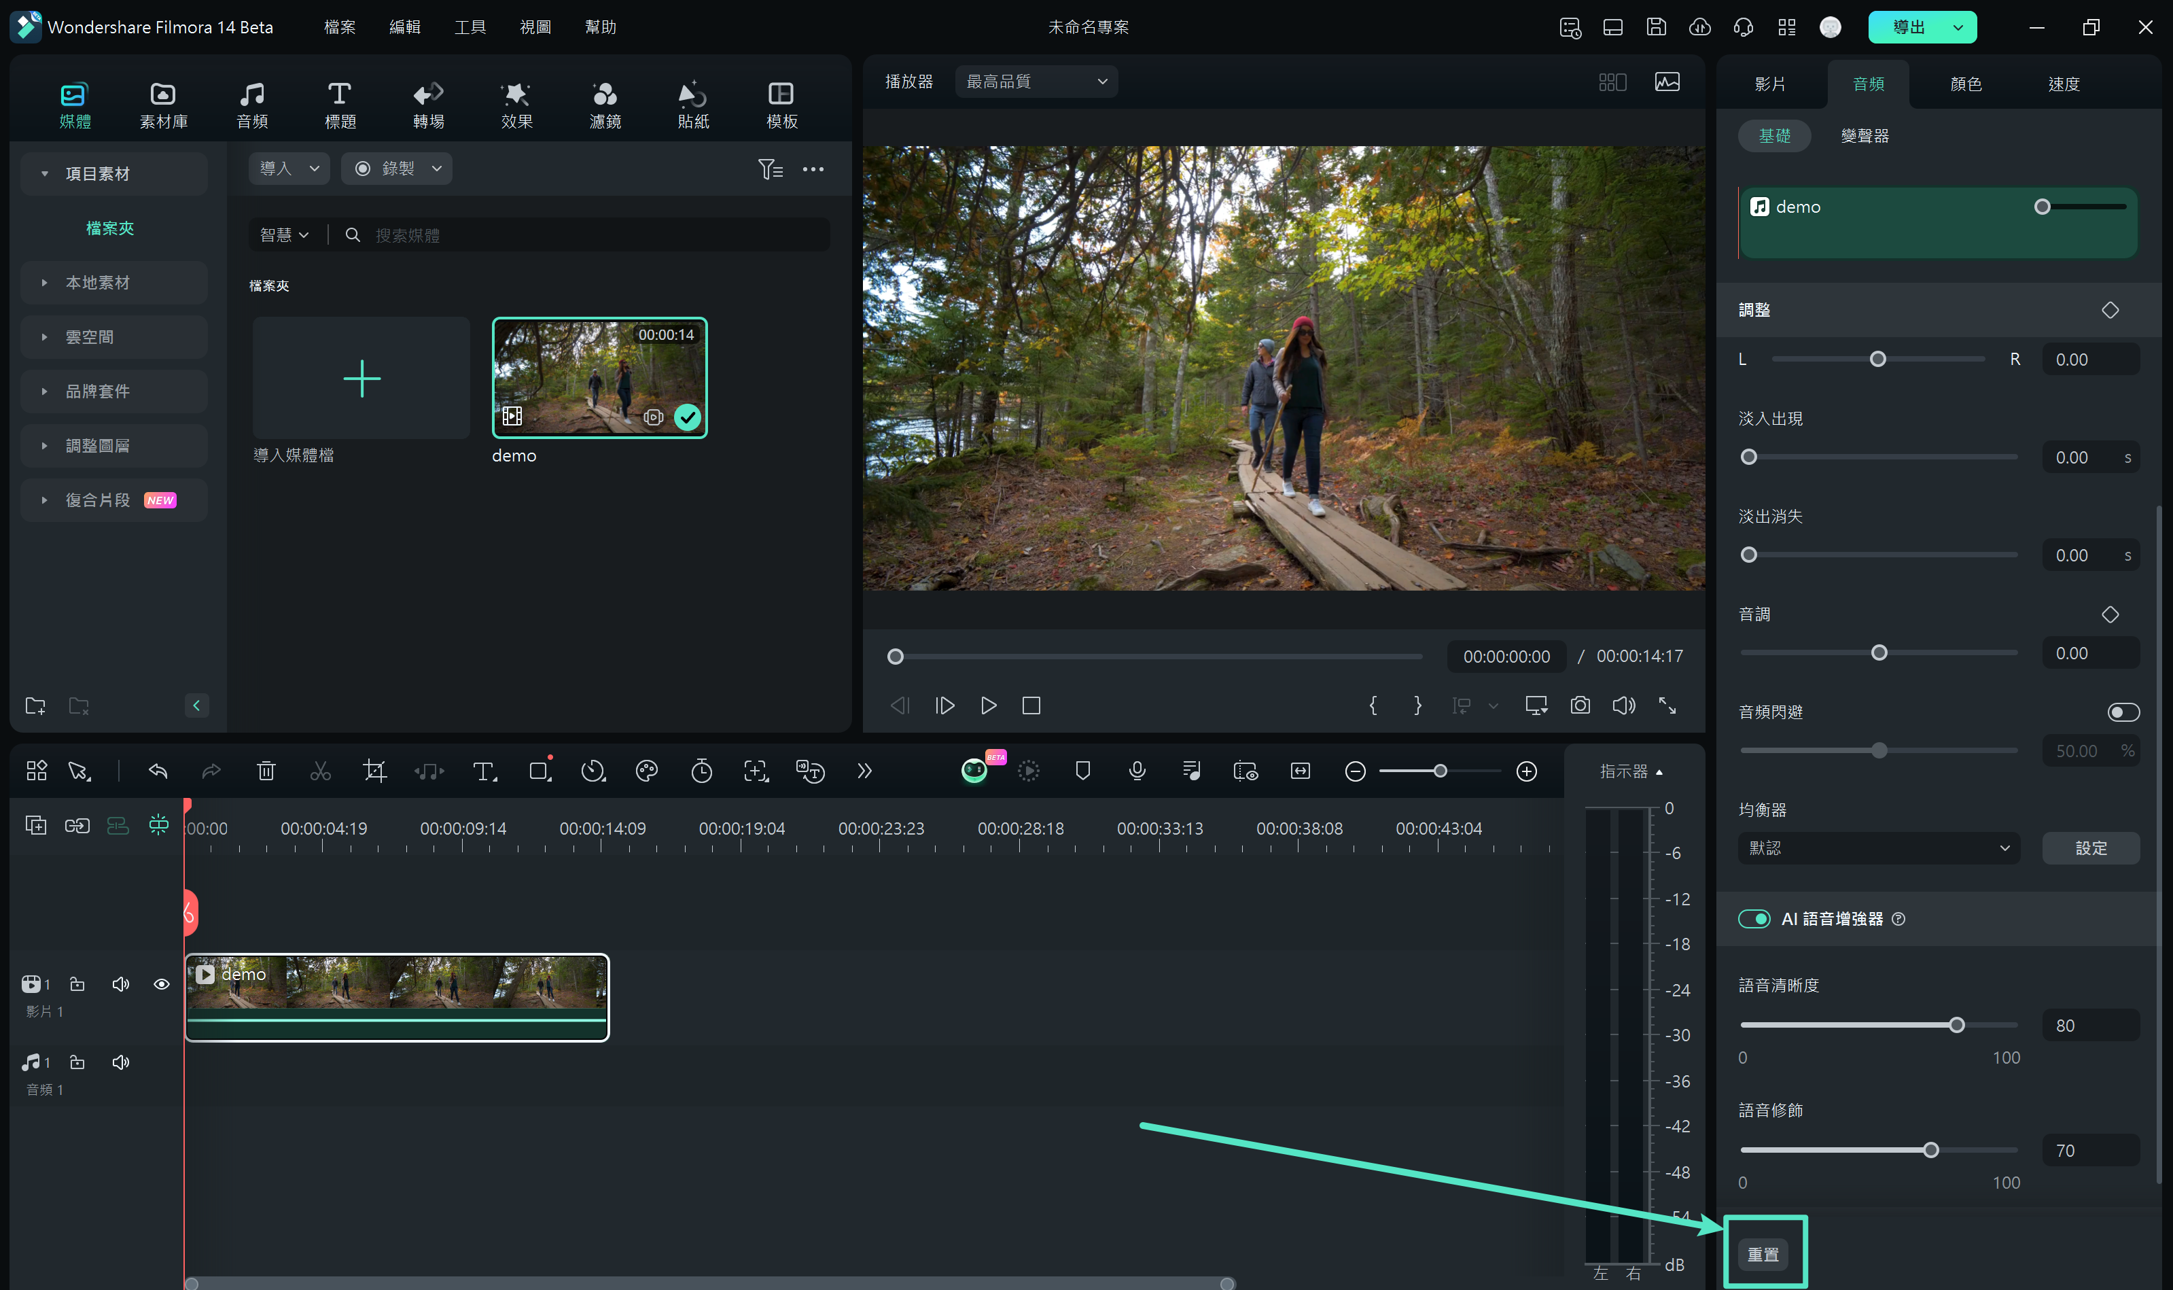Click the add new folder icon
The height and width of the screenshot is (1290, 2173).
pyautogui.click(x=35, y=706)
